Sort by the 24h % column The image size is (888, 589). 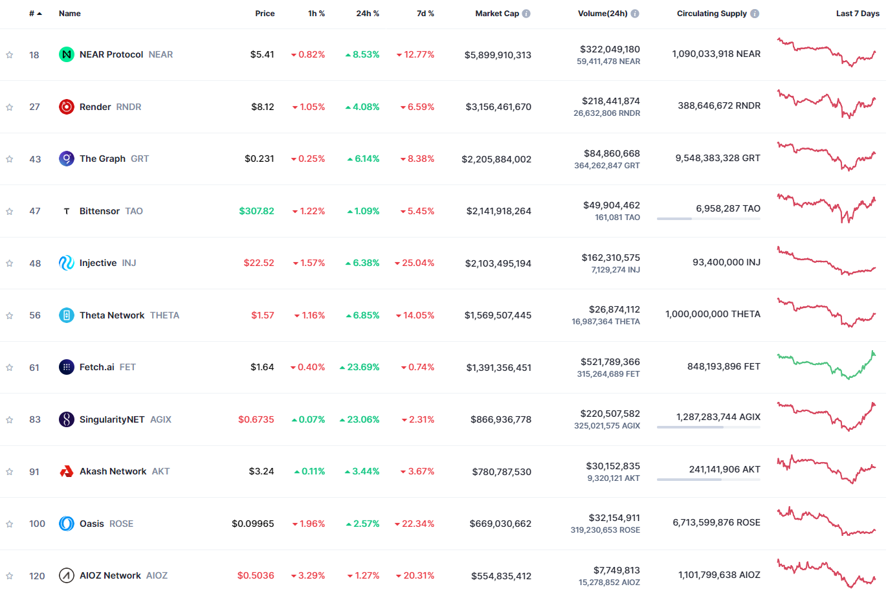(x=368, y=14)
